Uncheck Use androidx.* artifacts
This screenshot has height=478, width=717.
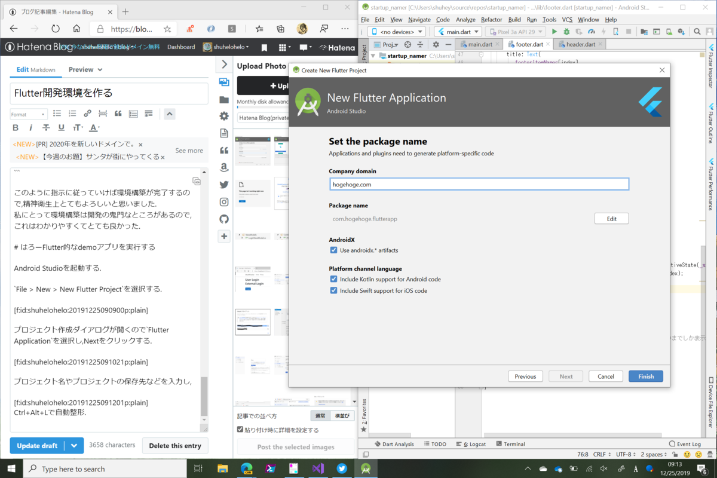click(x=334, y=250)
